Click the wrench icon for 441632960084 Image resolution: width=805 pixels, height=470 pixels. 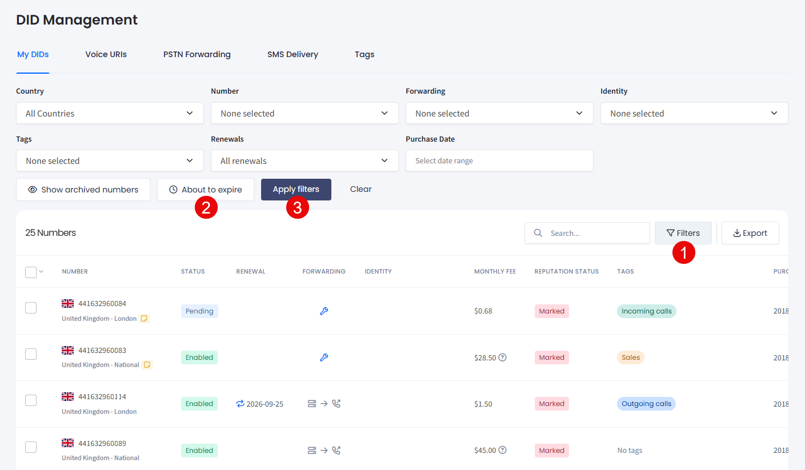coord(324,311)
